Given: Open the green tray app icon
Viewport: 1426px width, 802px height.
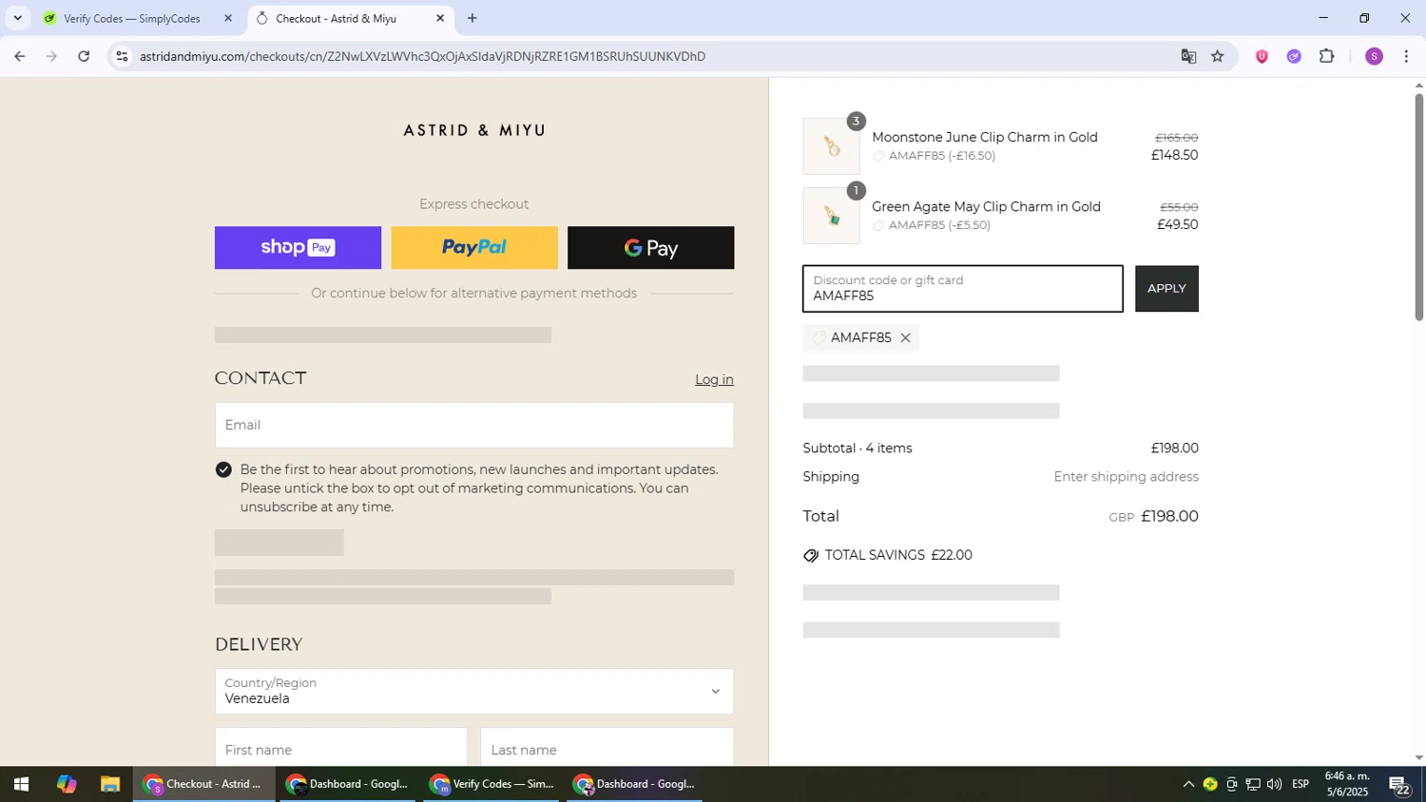Looking at the screenshot, I should [x=1210, y=784].
